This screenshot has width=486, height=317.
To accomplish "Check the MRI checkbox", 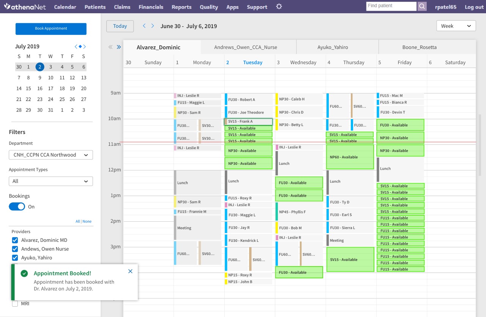I will coord(15,304).
